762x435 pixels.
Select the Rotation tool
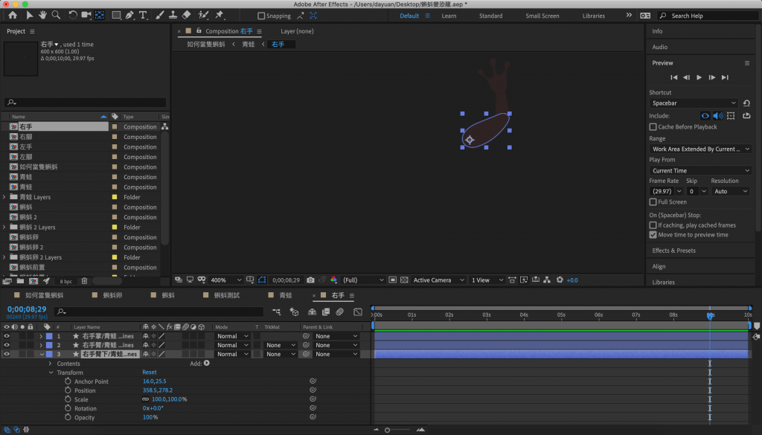click(72, 16)
